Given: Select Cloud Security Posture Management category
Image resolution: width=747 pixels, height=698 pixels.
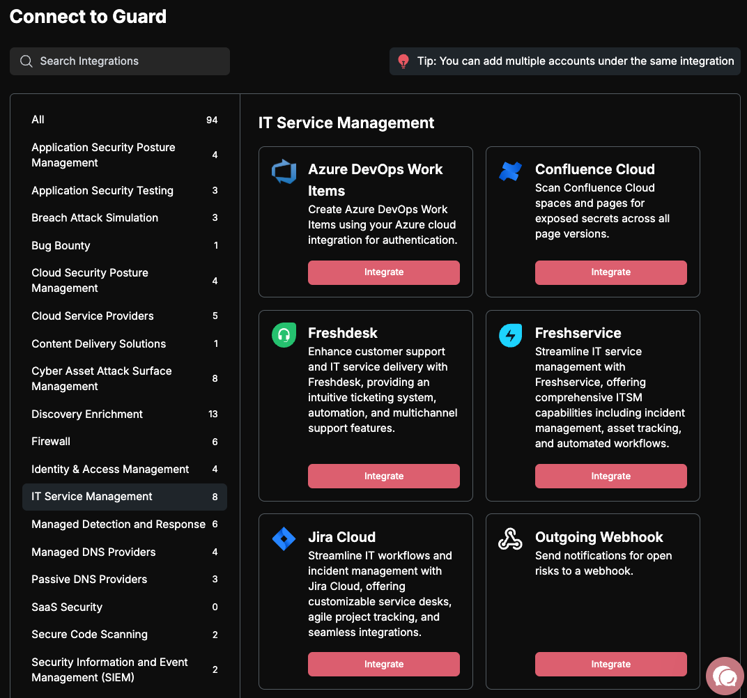Looking at the screenshot, I should pyautogui.click(x=124, y=281).
